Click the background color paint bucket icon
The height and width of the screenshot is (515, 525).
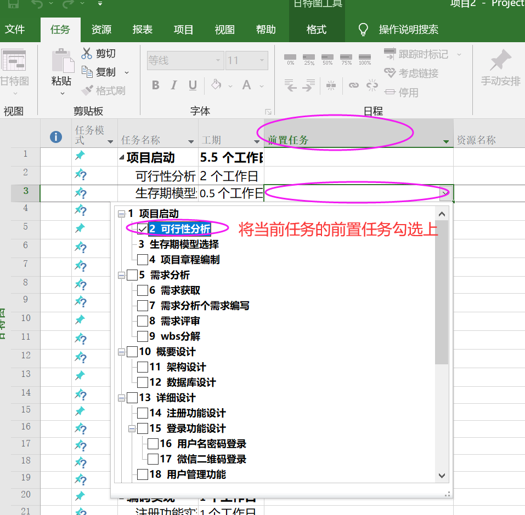pos(216,84)
